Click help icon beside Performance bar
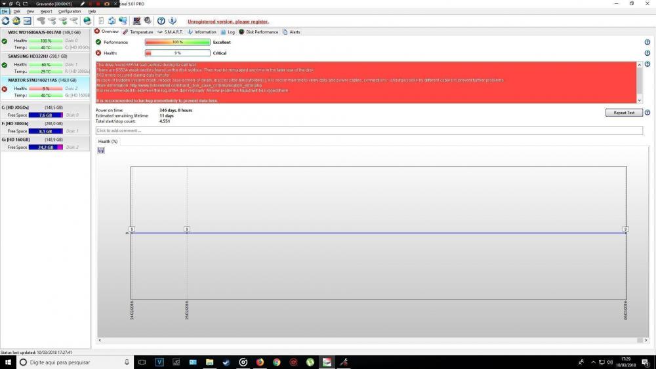656x369 pixels. (x=647, y=42)
